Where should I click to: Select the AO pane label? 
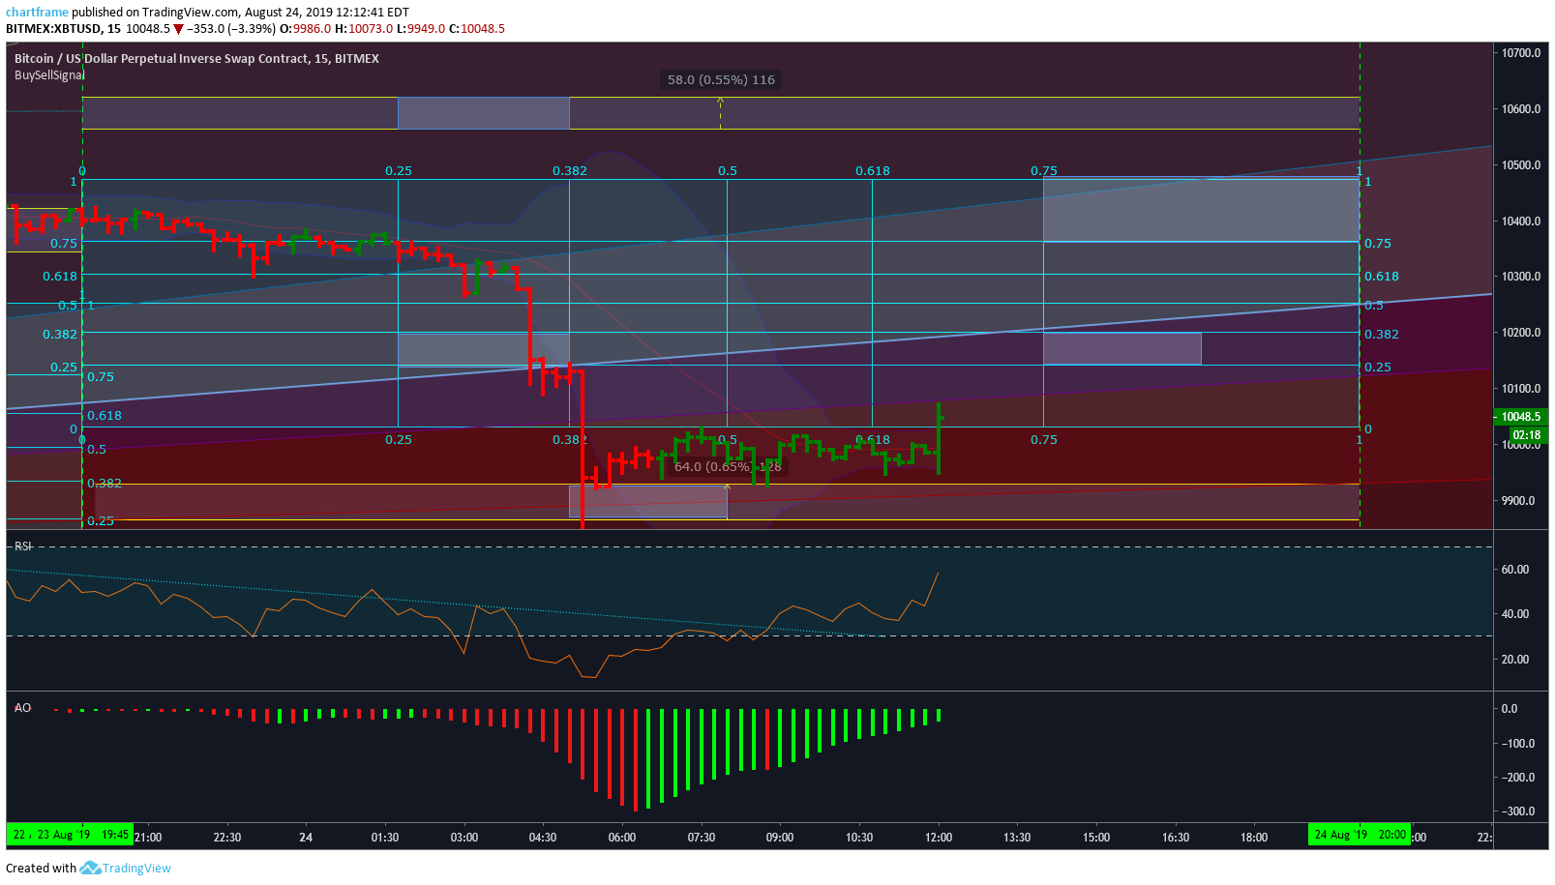click(x=22, y=708)
